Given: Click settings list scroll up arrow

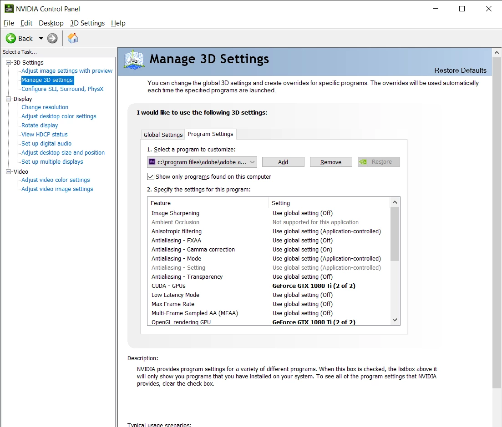Looking at the screenshot, I should click(x=395, y=202).
